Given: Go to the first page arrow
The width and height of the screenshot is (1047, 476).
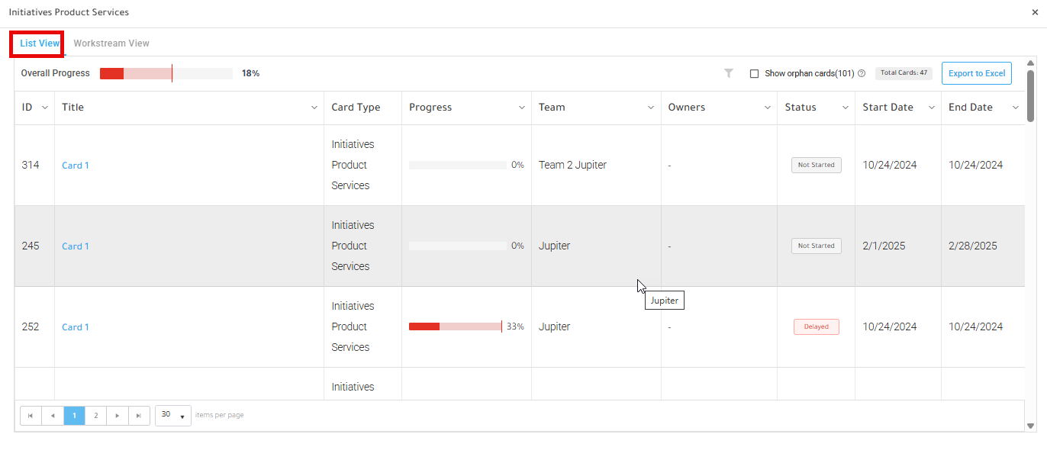Looking at the screenshot, I should click(31, 416).
